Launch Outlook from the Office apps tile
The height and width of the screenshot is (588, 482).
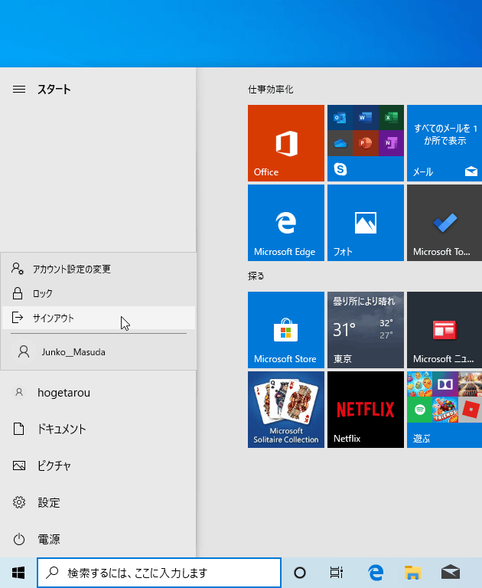click(340, 118)
